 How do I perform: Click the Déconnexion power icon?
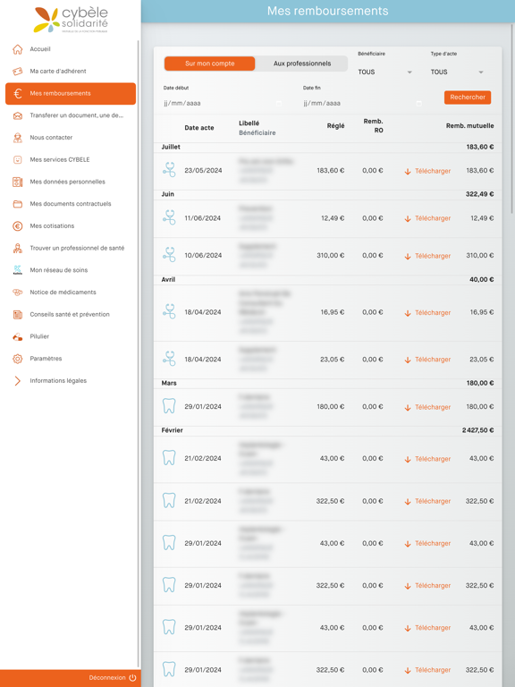[x=132, y=678]
